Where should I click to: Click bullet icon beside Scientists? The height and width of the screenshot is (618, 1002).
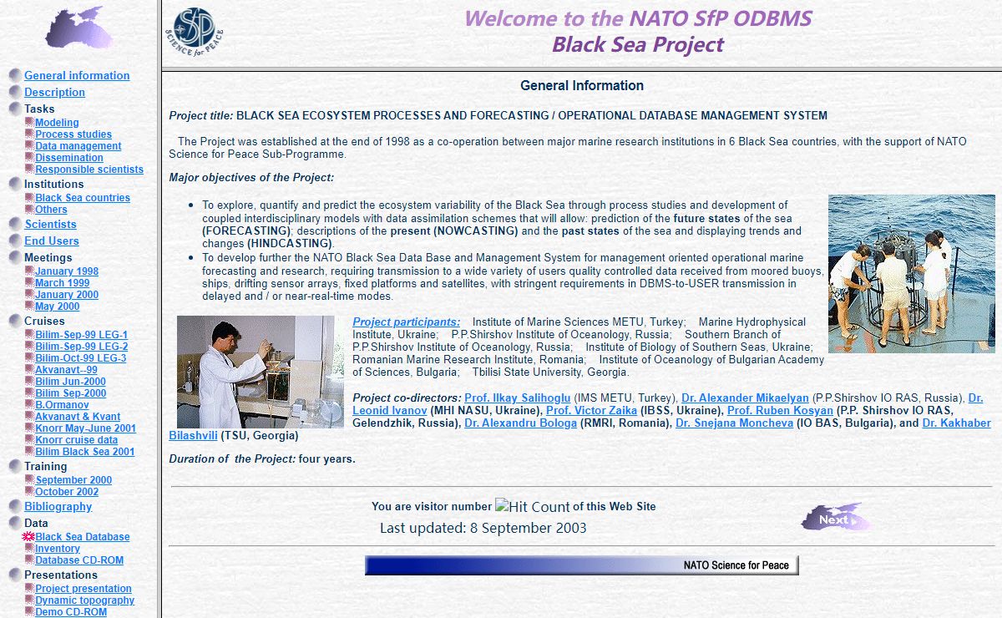15,224
